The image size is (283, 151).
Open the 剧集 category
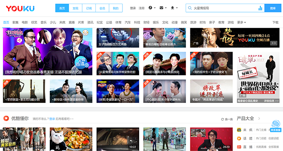(15, 22)
